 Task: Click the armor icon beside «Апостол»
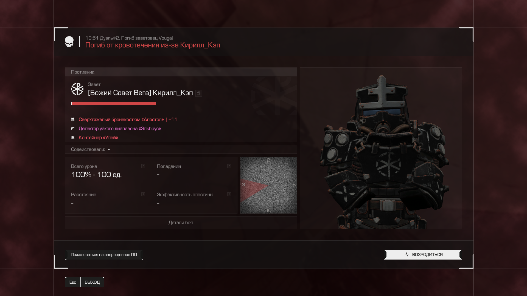(73, 119)
